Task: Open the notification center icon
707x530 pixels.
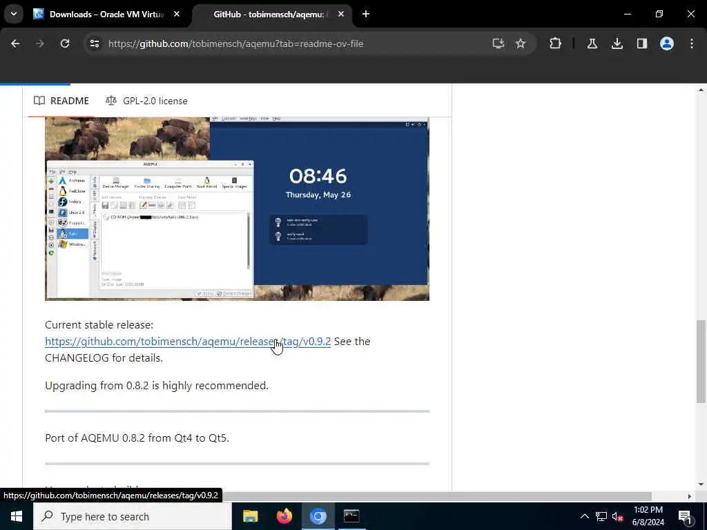Action: (685, 517)
